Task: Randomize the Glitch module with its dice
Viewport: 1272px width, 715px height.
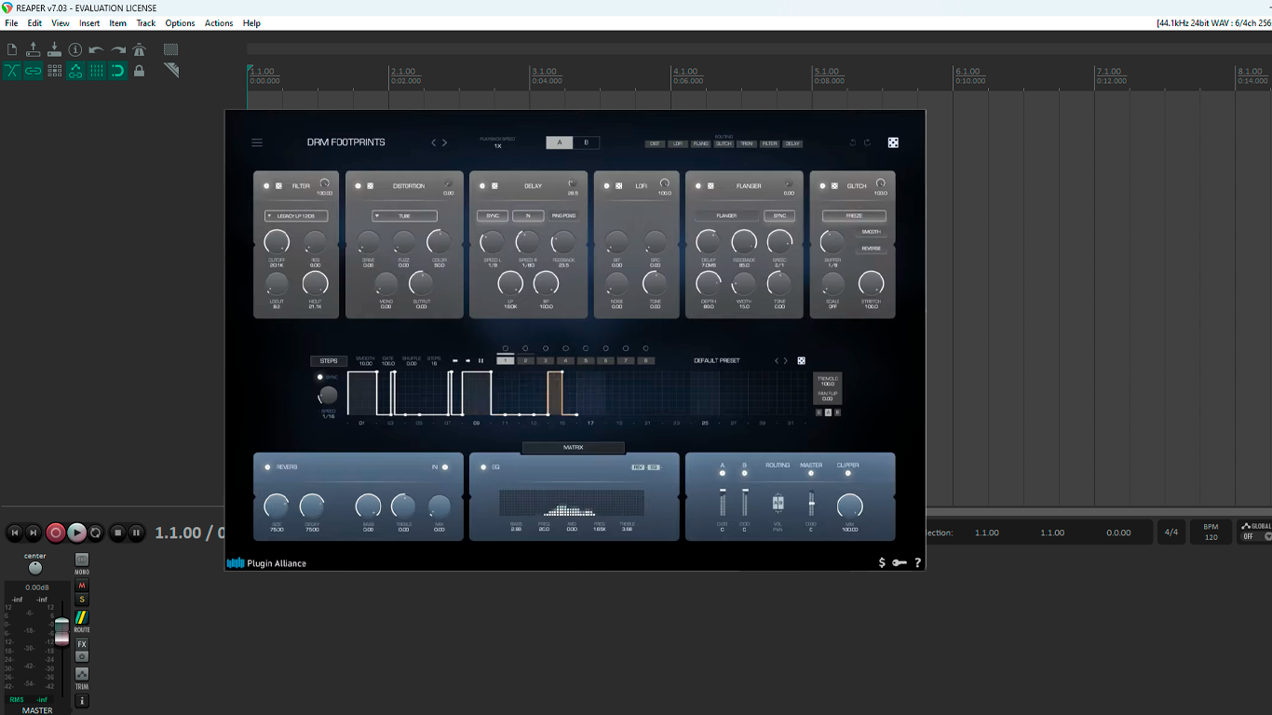Action: coord(834,186)
